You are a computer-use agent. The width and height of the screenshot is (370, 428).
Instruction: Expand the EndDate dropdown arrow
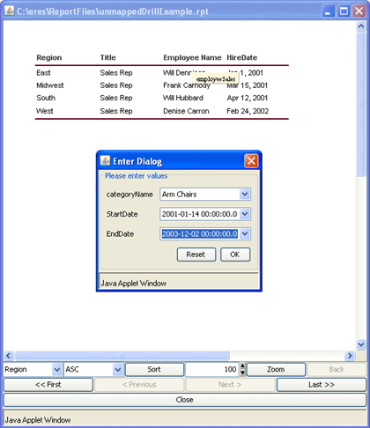pyautogui.click(x=245, y=234)
